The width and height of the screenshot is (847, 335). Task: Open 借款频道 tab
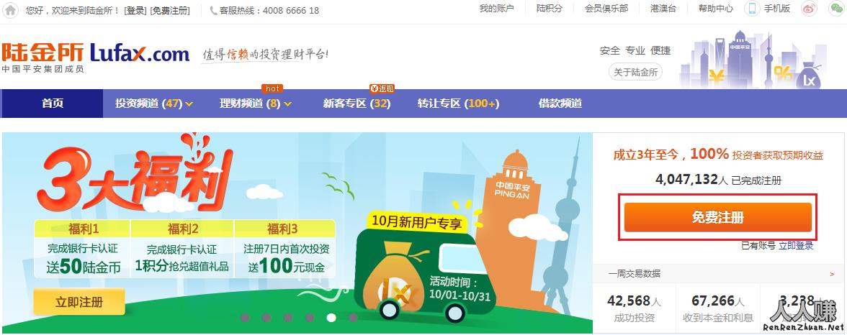pyautogui.click(x=560, y=104)
